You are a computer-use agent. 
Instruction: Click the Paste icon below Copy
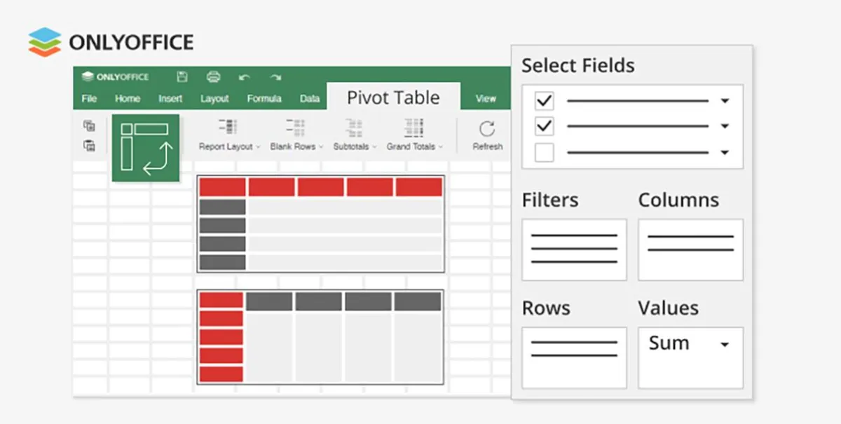point(89,146)
